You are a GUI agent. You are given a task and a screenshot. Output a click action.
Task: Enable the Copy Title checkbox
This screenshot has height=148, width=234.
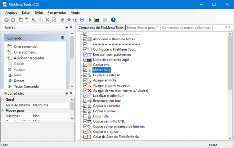click(x=85, y=116)
